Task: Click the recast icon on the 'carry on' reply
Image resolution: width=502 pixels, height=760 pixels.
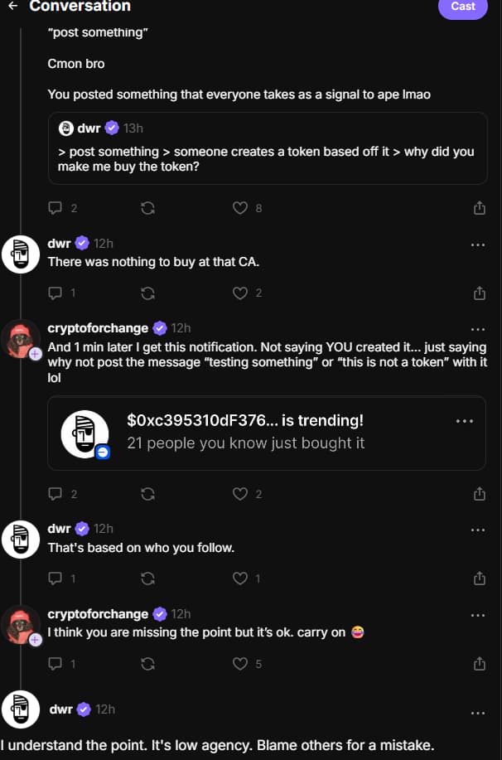Action: [x=147, y=663]
